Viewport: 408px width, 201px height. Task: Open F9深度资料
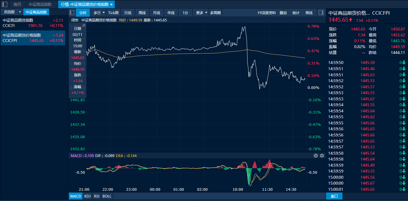[x=266, y=13]
